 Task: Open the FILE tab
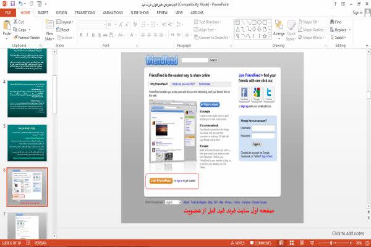tap(8, 12)
